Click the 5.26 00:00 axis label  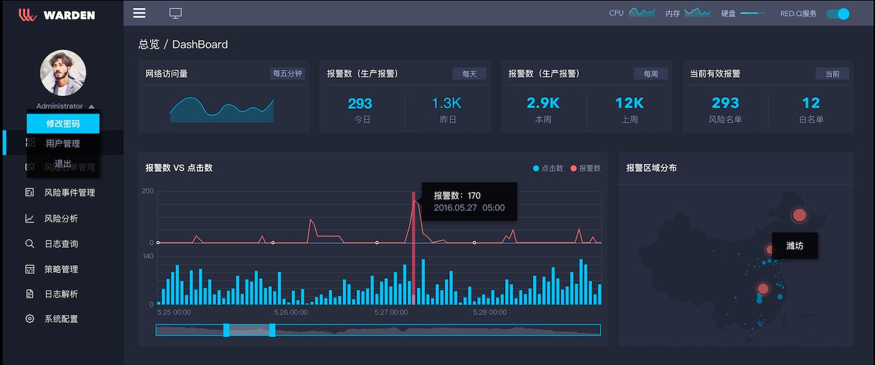click(x=291, y=312)
